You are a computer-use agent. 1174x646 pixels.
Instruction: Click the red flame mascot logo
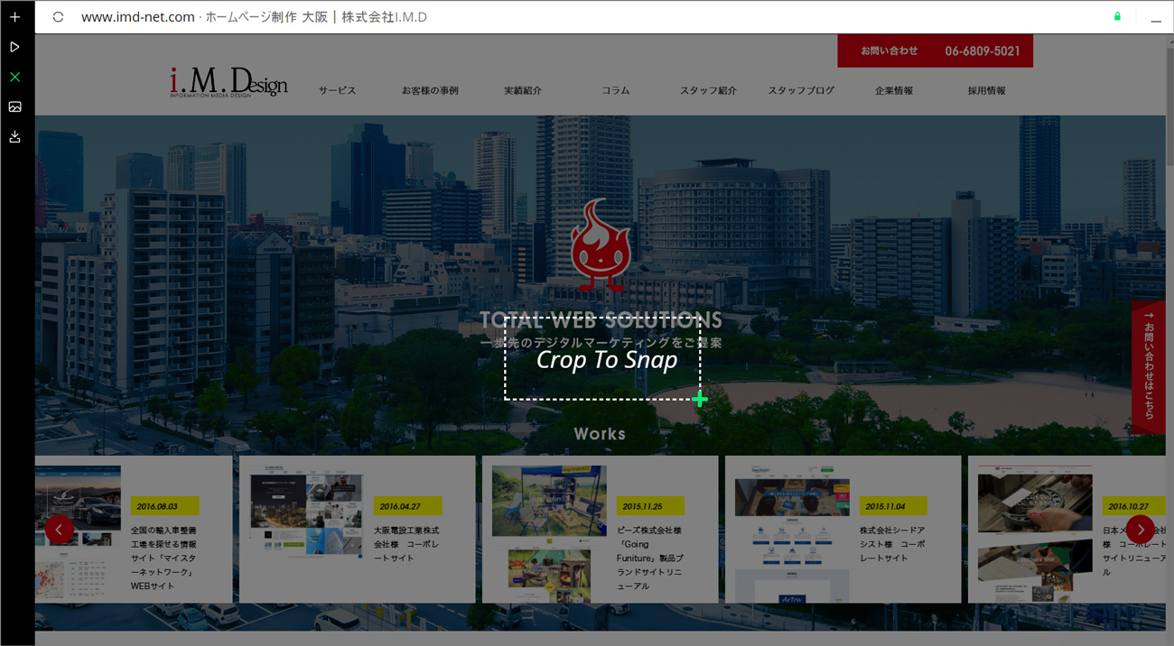[x=601, y=245]
